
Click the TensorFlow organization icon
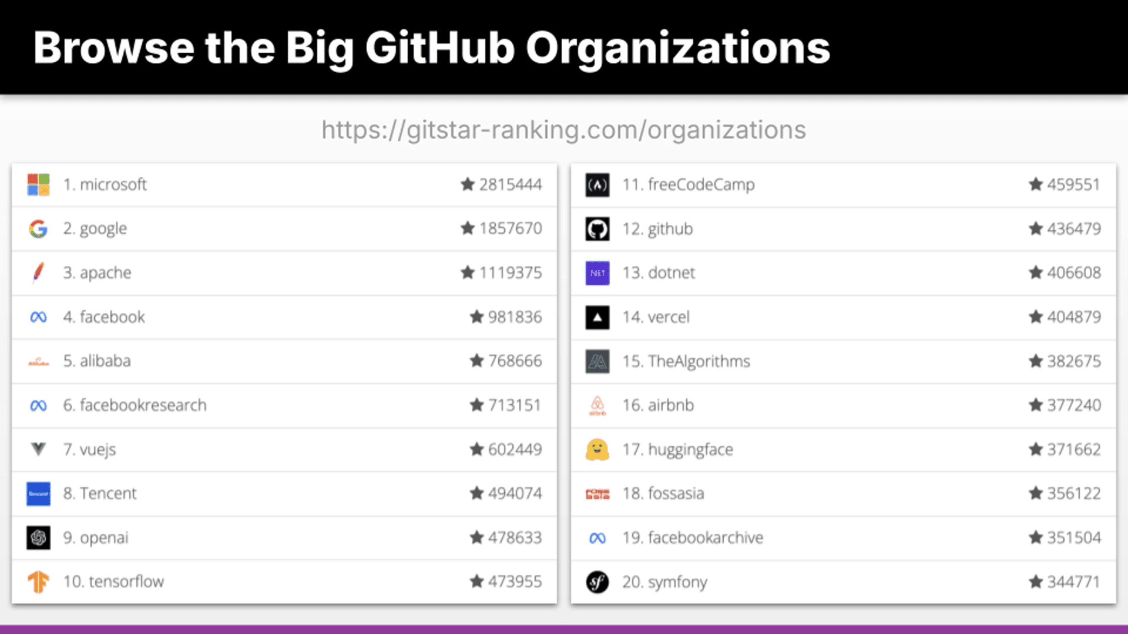click(38, 581)
